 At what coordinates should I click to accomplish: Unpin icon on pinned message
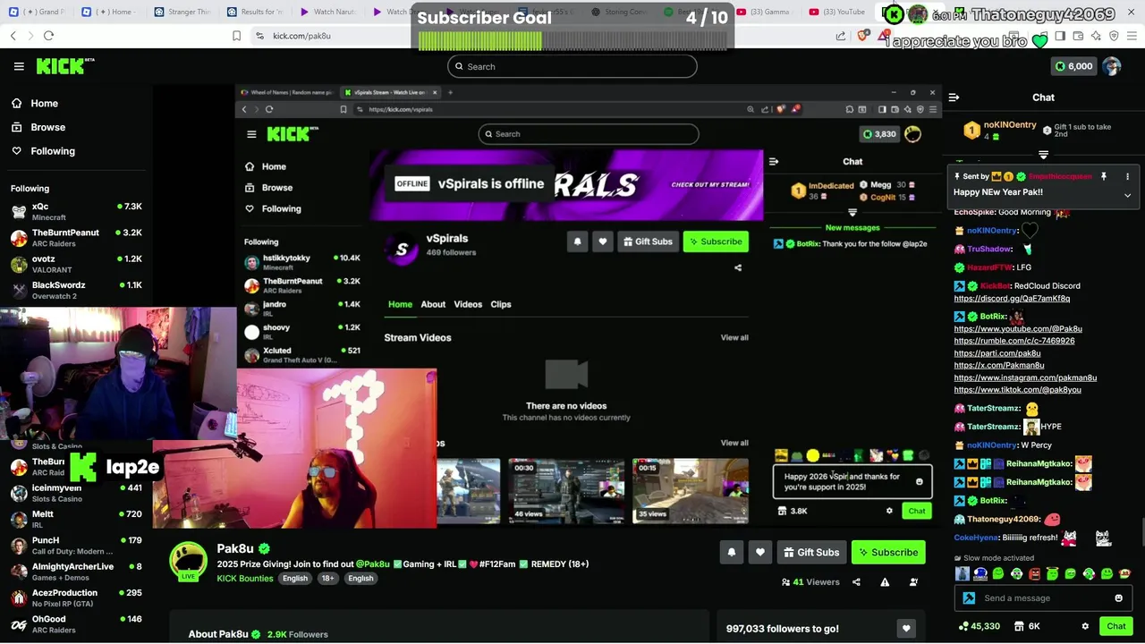coord(1104,176)
